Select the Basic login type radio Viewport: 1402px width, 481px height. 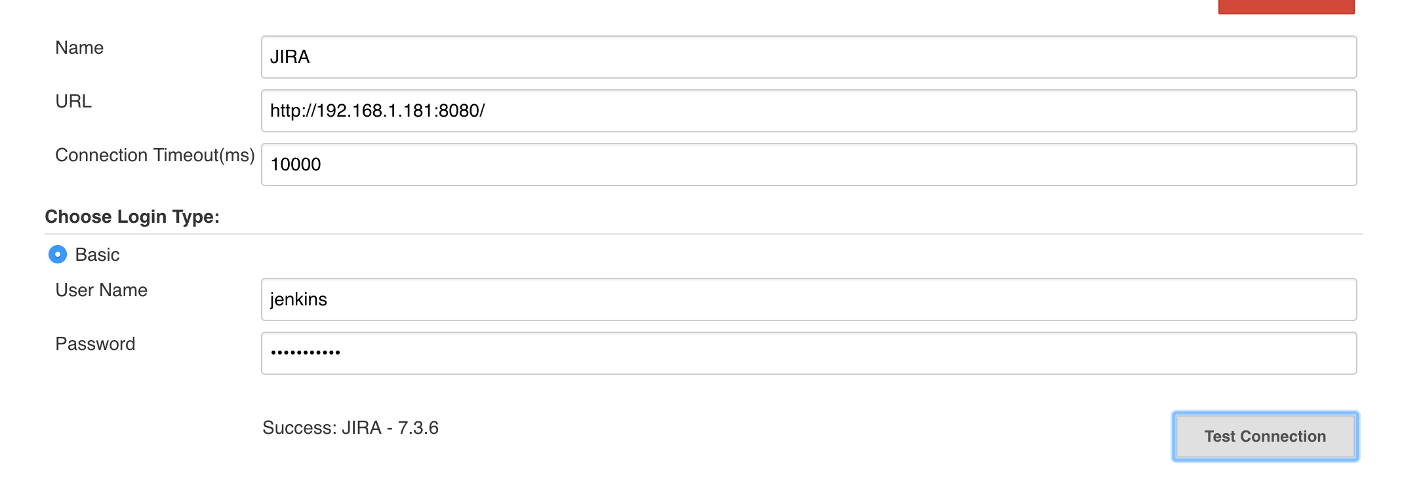tap(58, 254)
